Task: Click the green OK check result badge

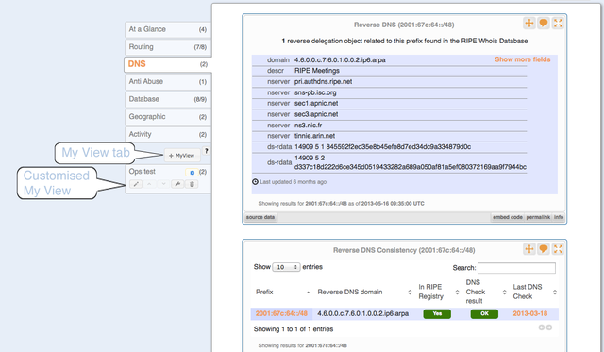Action: (x=484, y=314)
